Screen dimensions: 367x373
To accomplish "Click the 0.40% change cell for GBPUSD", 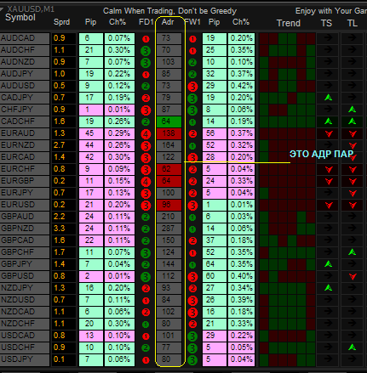I will click(x=241, y=276).
